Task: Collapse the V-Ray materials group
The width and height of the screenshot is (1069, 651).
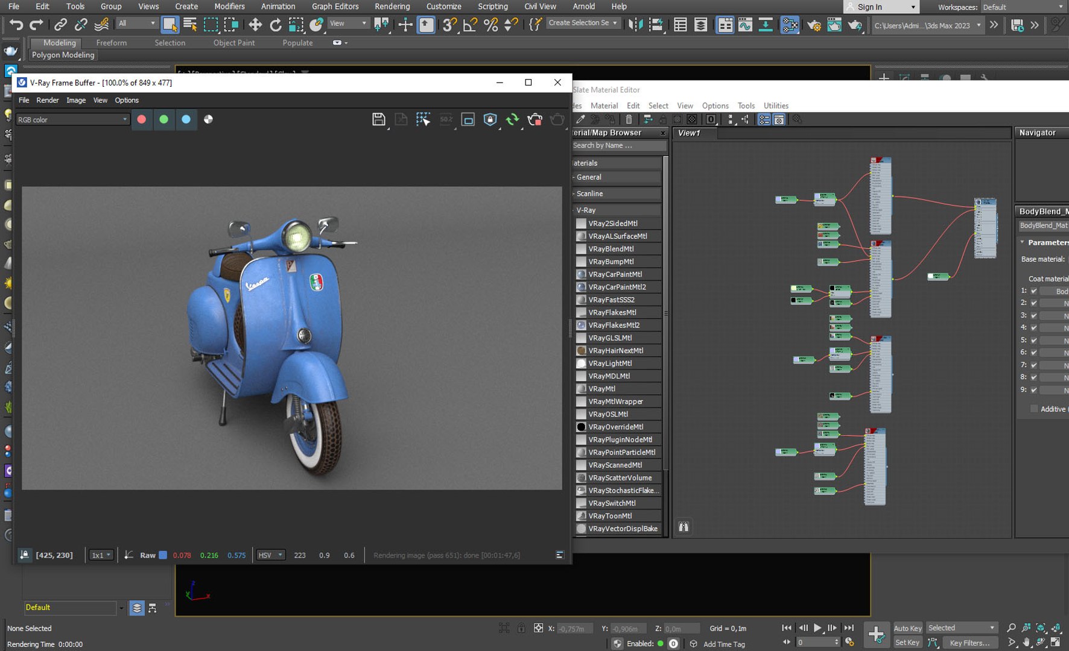Action: (617, 210)
